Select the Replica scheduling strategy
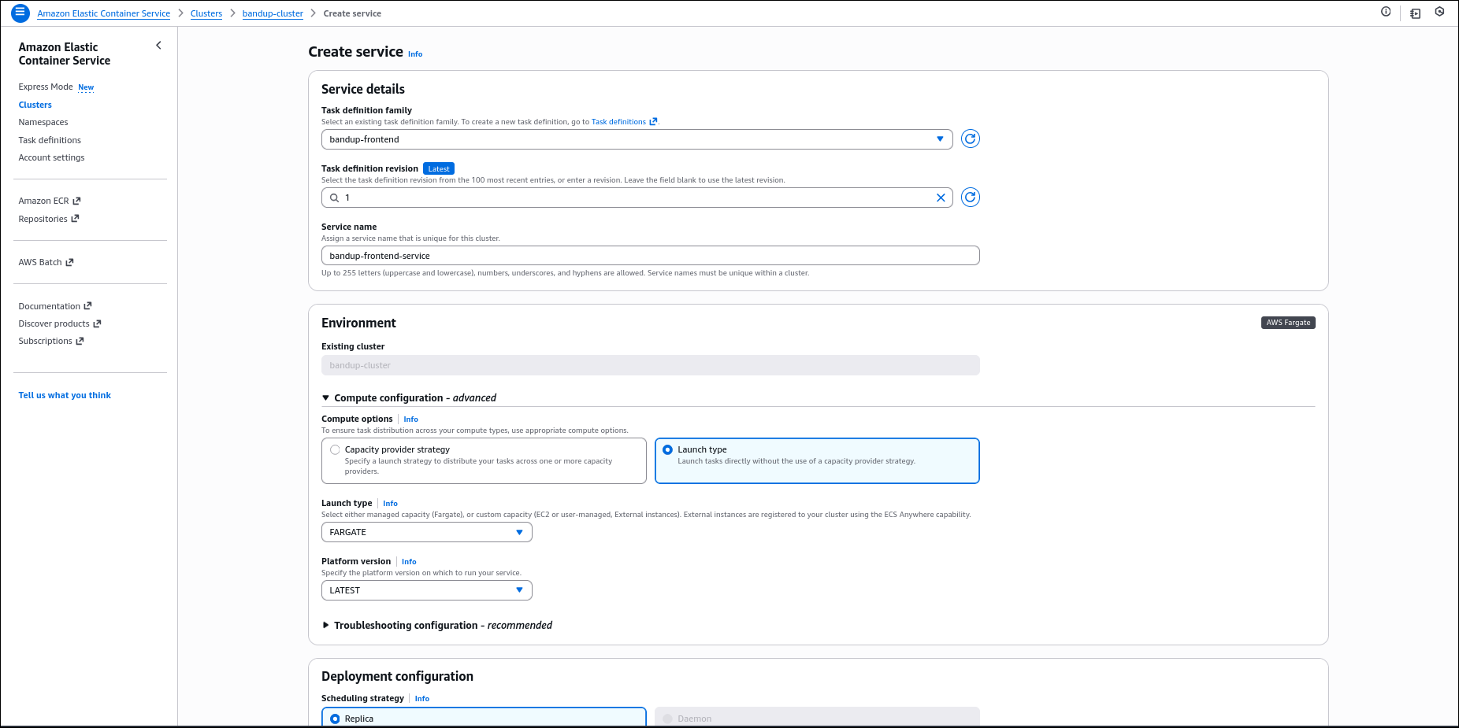This screenshot has height=728, width=1459. (x=335, y=718)
